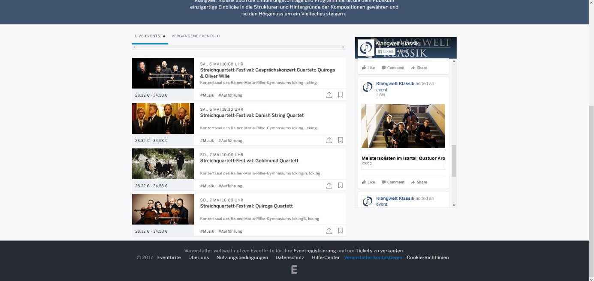Open the Quatuor Aro Facebook event image

[403, 126]
